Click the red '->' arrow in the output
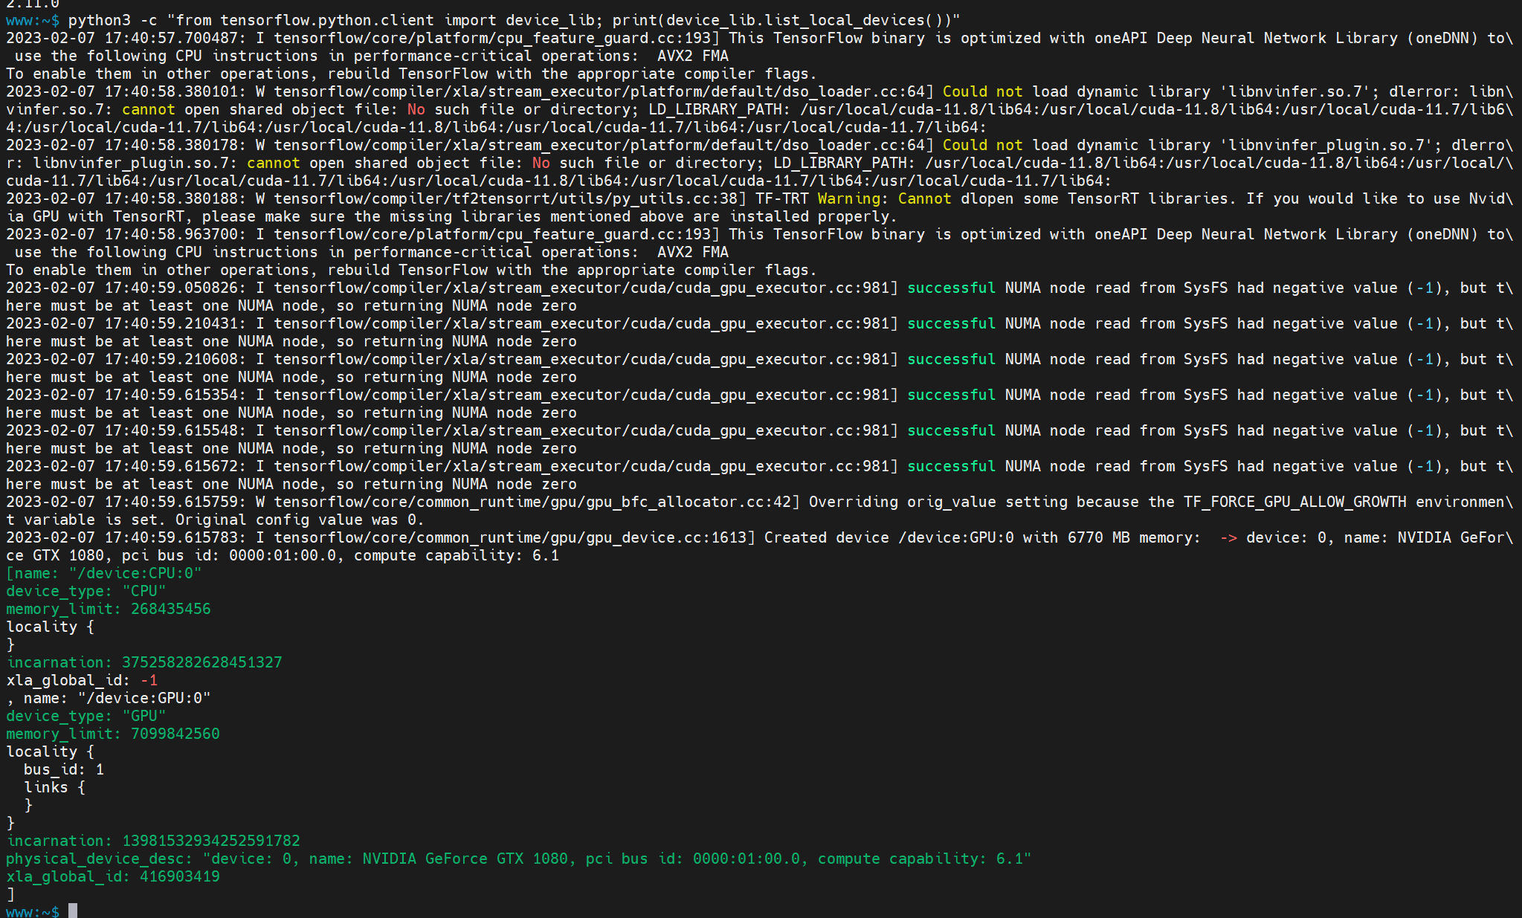Image resolution: width=1522 pixels, height=918 pixels. coord(1228,537)
